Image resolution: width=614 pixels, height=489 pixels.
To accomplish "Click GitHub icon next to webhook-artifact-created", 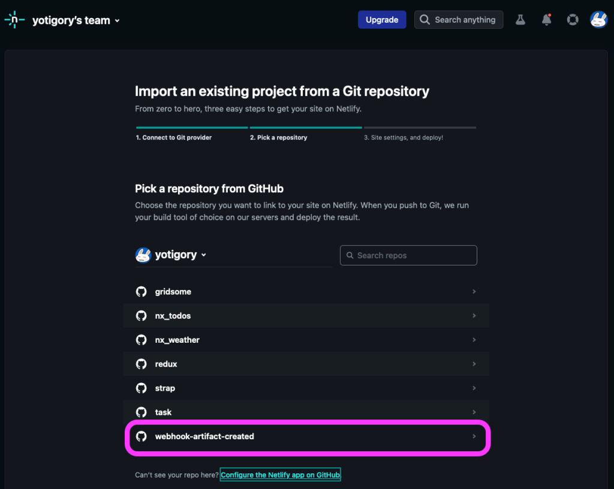I will click(141, 436).
